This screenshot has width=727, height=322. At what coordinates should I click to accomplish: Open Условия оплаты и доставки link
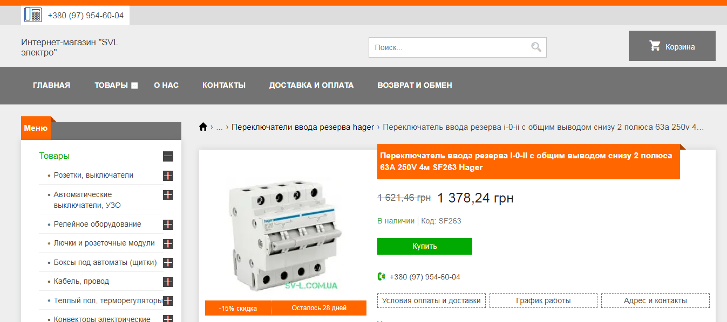click(x=431, y=300)
